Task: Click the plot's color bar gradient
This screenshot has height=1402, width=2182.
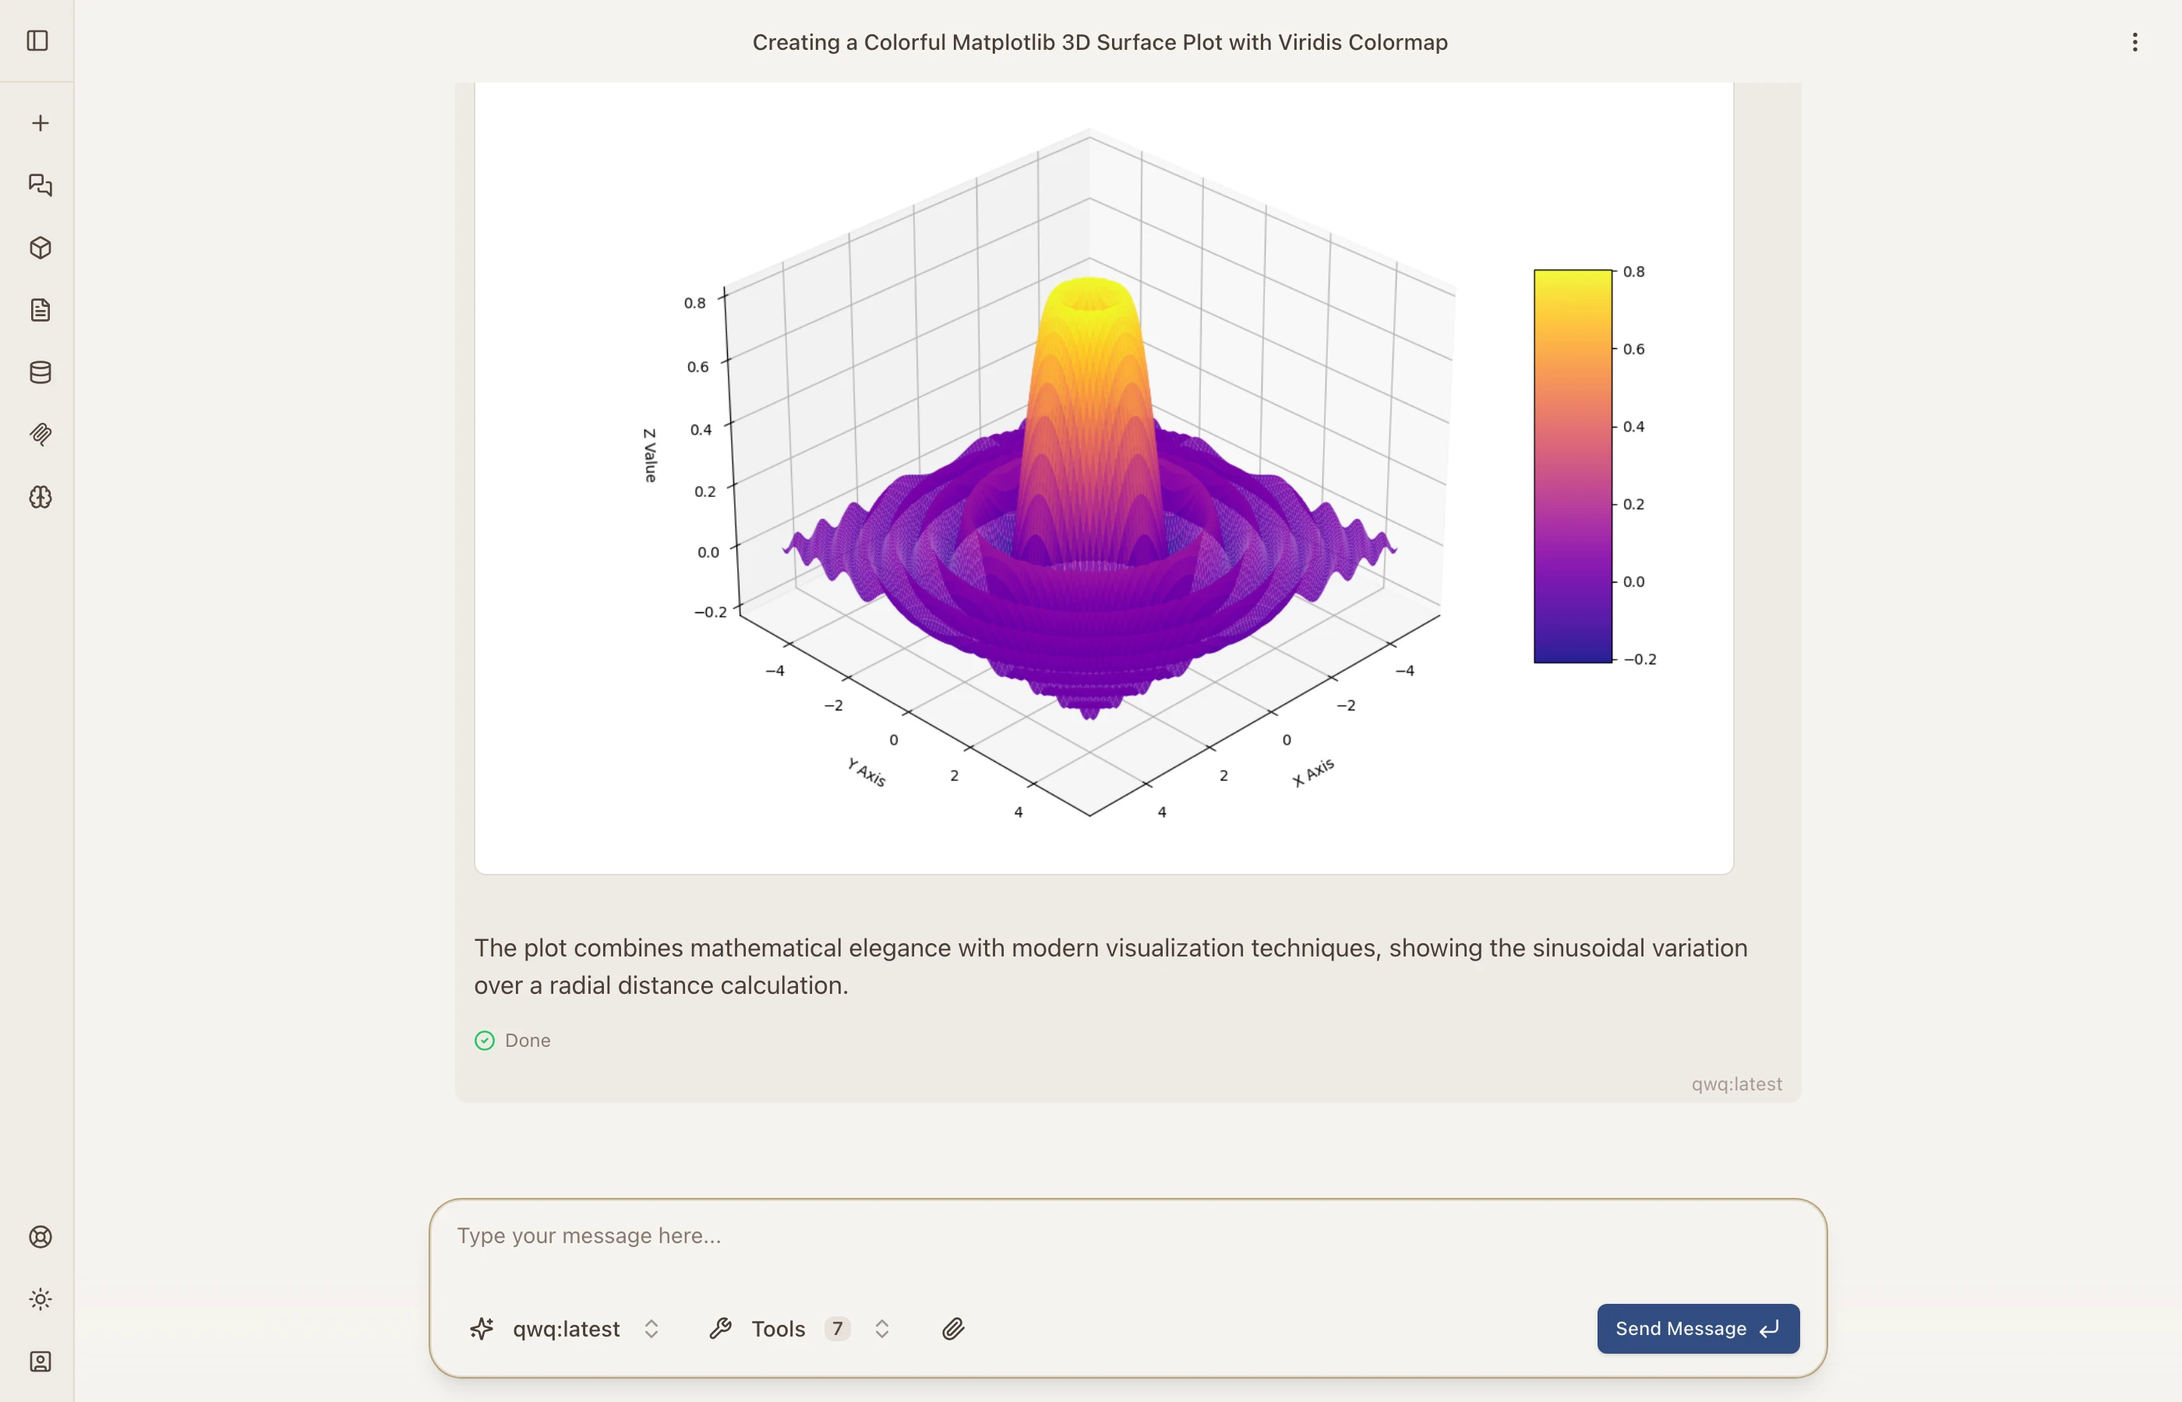Action: coord(1573,466)
